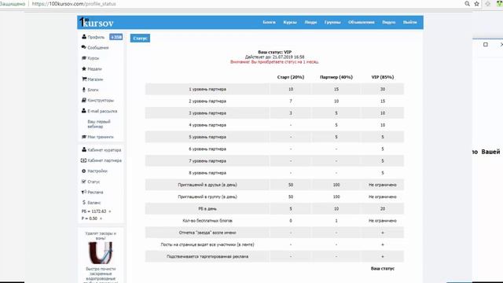Click the Партнер (40%) column header
503x283 pixels.
(336, 77)
